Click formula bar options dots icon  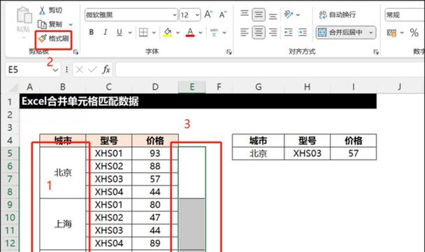(66, 70)
